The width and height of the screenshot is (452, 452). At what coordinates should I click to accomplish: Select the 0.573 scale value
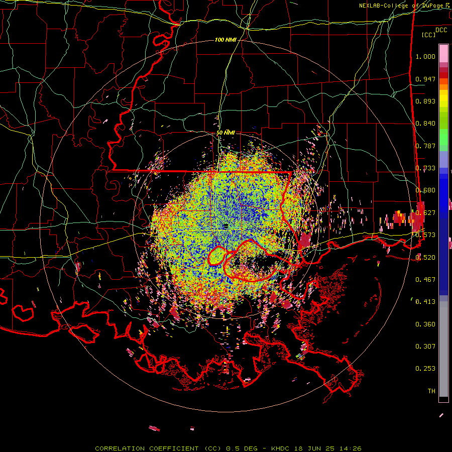coord(425,235)
